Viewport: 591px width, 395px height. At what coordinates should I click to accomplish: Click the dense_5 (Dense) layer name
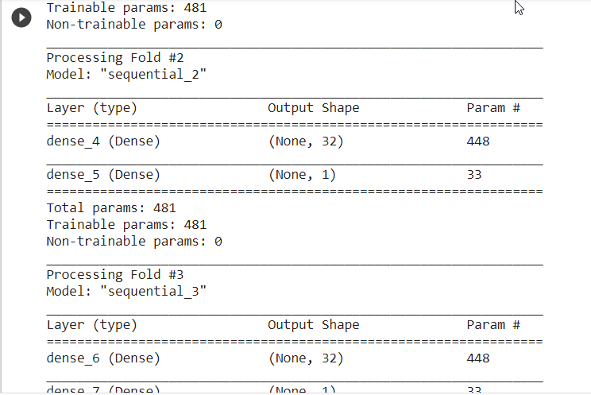pyautogui.click(x=103, y=175)
